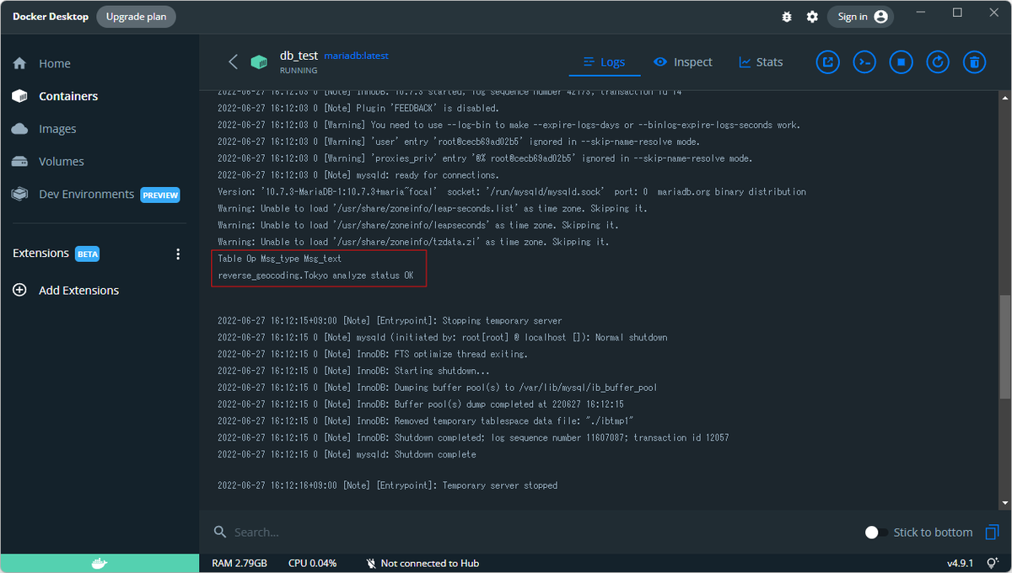Click the Home house icon

20,63
